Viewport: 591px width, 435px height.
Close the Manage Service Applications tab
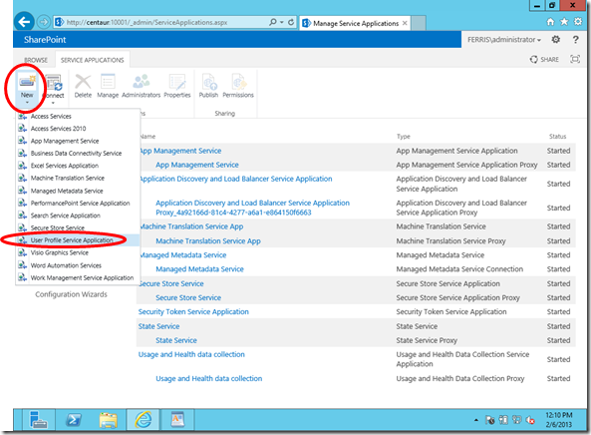(405, 23)
